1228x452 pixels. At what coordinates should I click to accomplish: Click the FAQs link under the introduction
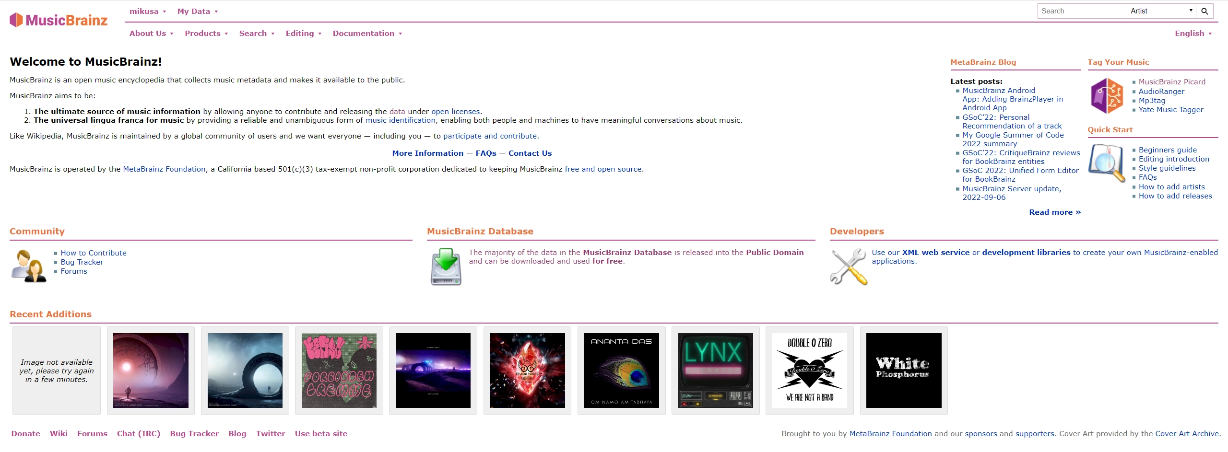486,153
